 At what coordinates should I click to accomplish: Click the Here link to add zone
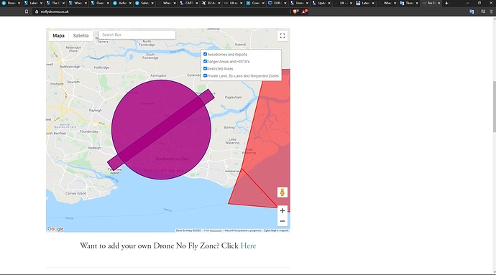(248, 246)
